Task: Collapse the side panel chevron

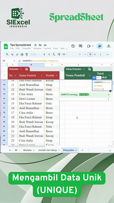Action: pos(110,151)
